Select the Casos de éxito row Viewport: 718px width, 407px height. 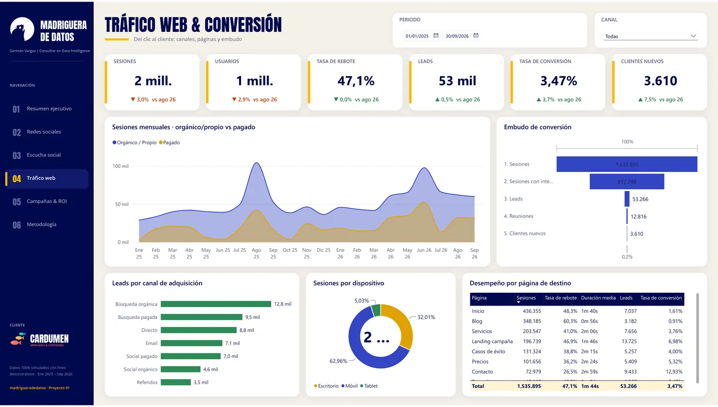tap(577, 352)
